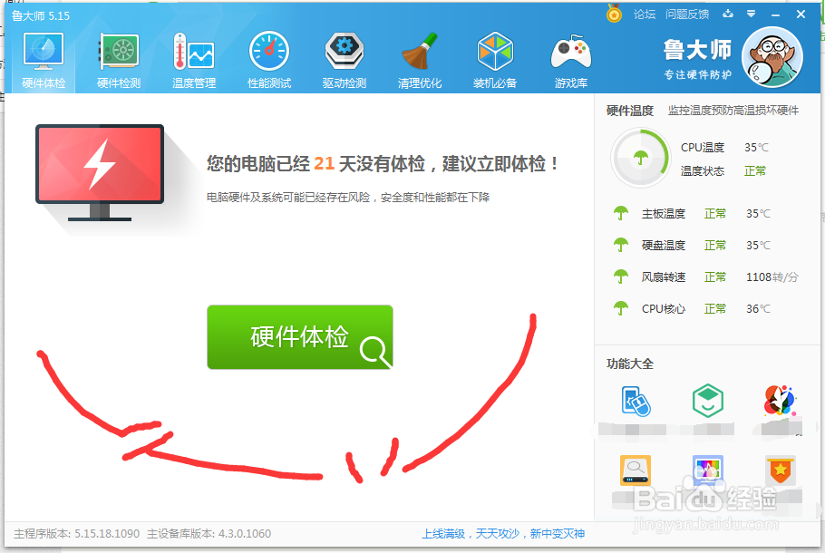Click the 电脑硬件及系统可能已经存在风险 subtitle
The width and height of the screenshot is (825, 553).
click(x=348, y=198)
